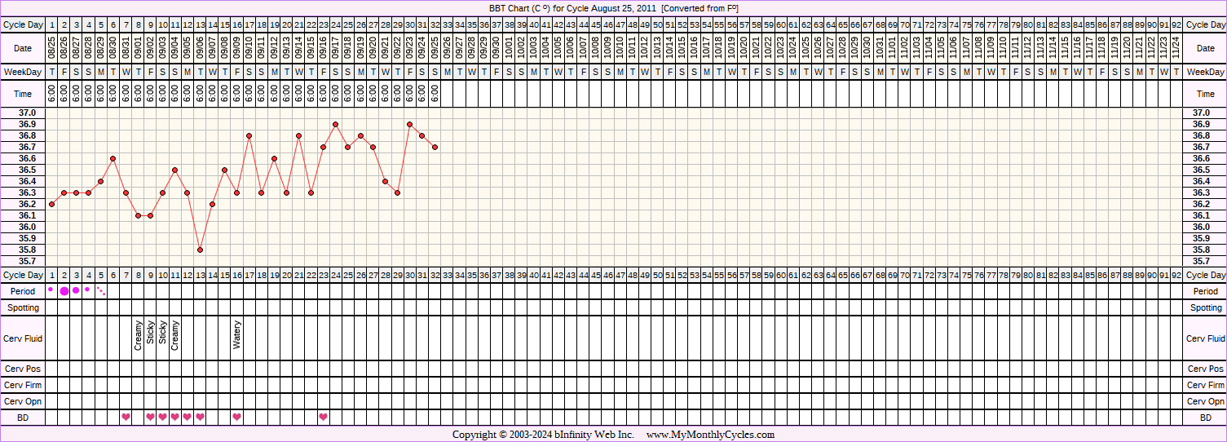Click the BD heart on cycle day 7

(x=126, y=417)
